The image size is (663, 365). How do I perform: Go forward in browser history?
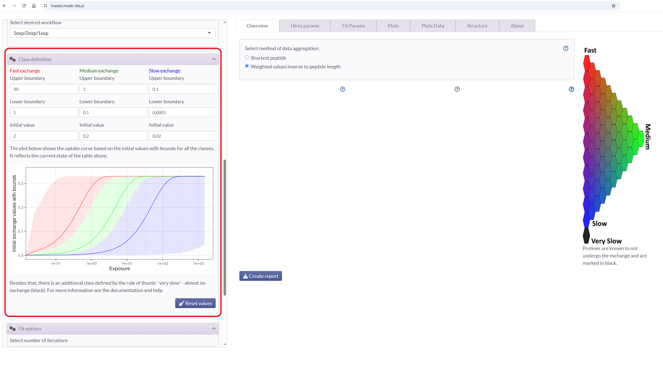[14, 6]
